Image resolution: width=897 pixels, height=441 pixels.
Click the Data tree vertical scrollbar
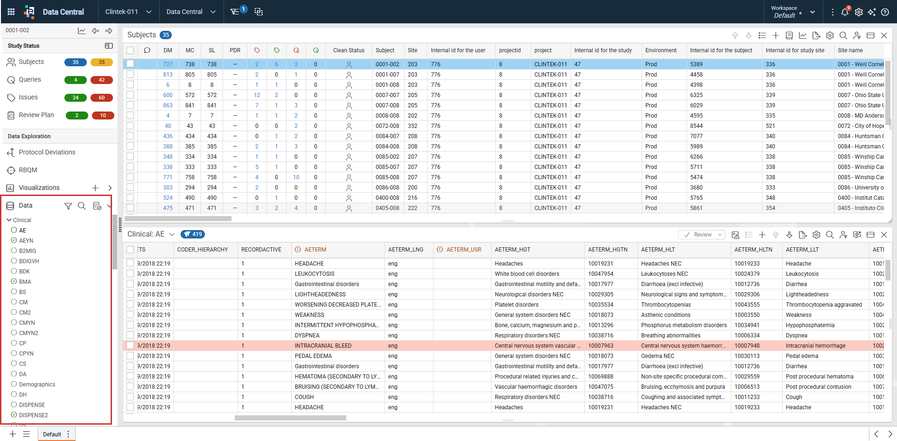click(114, 242)
